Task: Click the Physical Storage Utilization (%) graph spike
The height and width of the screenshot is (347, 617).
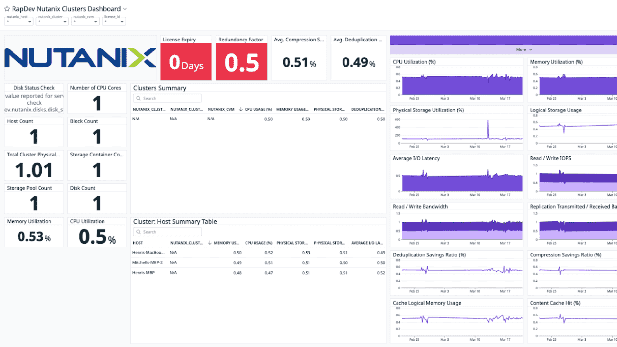Action: 488,129
